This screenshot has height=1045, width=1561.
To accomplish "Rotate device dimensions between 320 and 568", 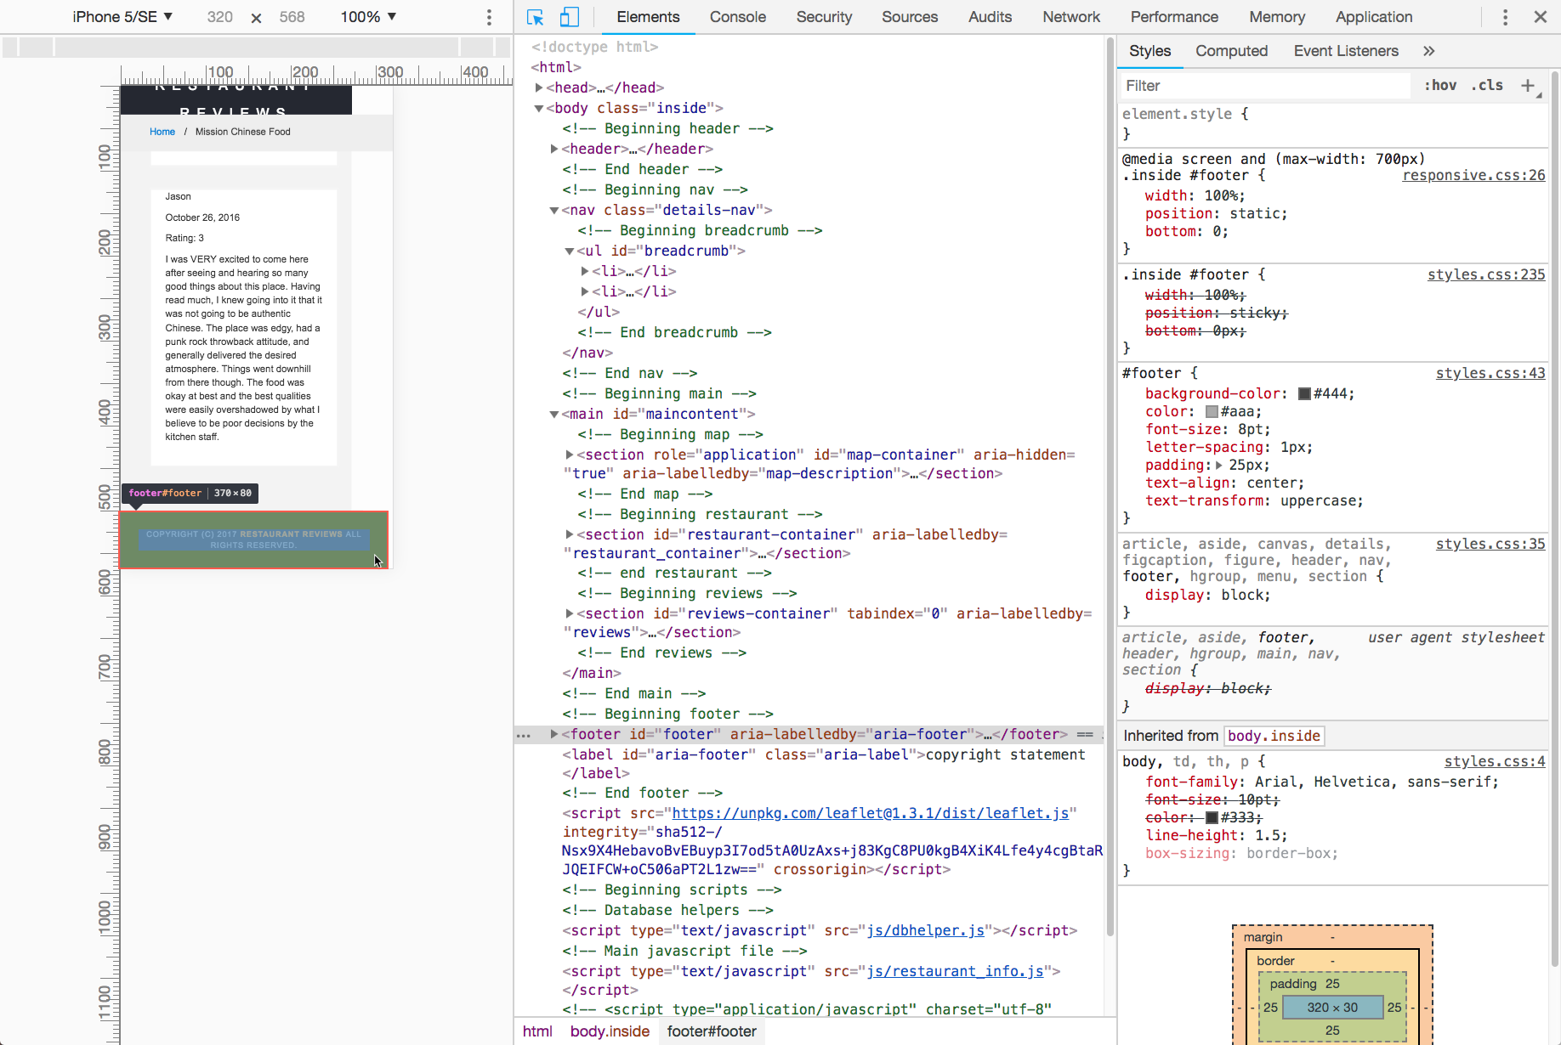I will [x=256, y=17].
